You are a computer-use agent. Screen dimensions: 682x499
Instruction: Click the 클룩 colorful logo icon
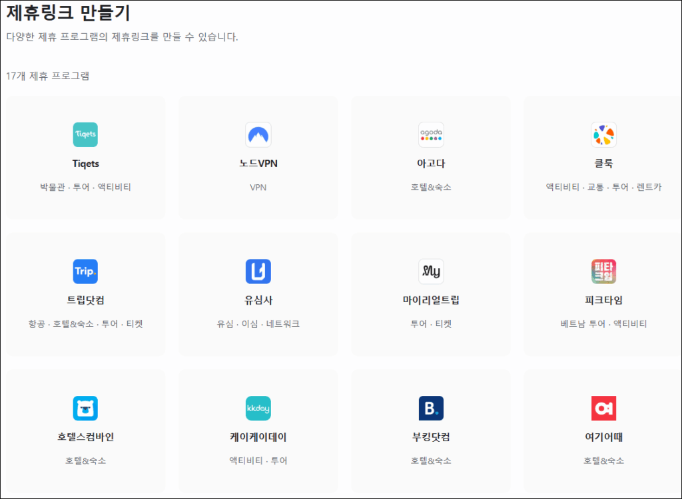pos(603,135)
